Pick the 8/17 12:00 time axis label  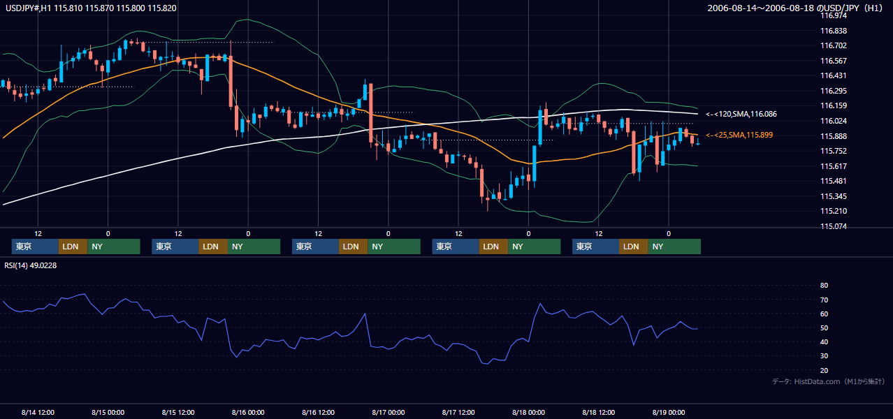tap(458, 412)
